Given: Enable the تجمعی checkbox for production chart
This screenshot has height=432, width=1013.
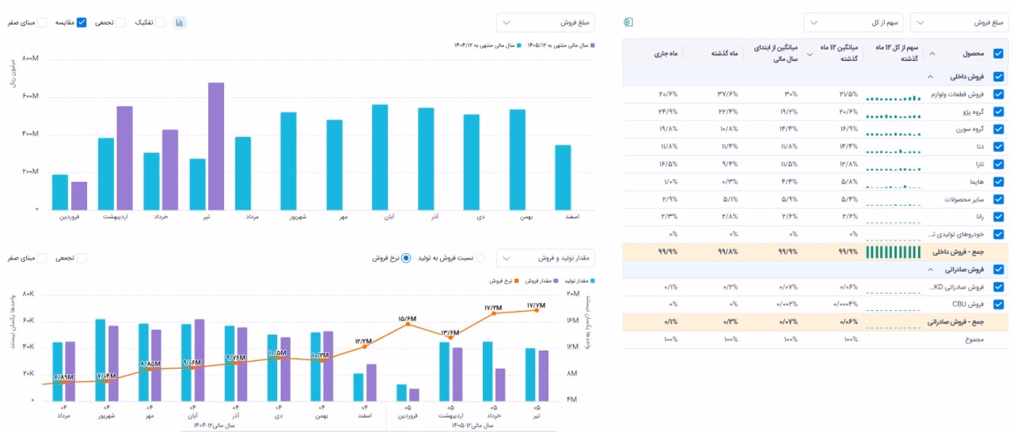Looking at the screenshot, I should tap(82, 258).
